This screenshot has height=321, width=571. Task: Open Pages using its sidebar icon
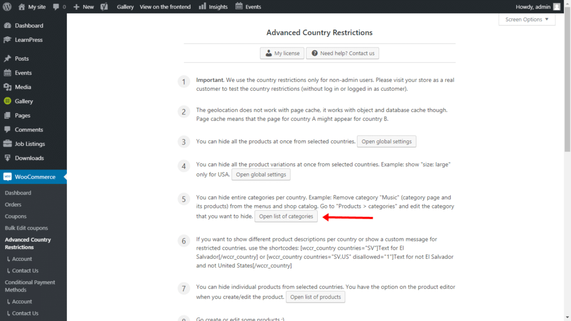click(8, 115)
